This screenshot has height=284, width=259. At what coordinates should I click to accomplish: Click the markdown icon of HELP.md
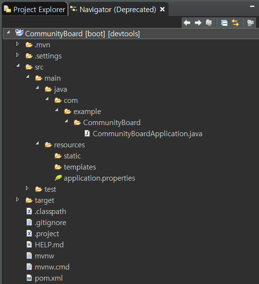click(x=29, y=244)
